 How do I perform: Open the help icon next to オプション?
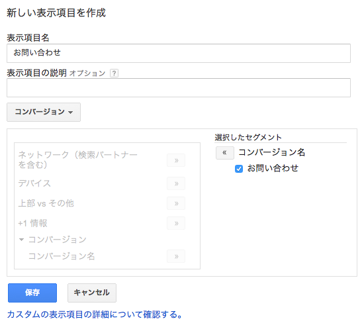click(114, 73)
